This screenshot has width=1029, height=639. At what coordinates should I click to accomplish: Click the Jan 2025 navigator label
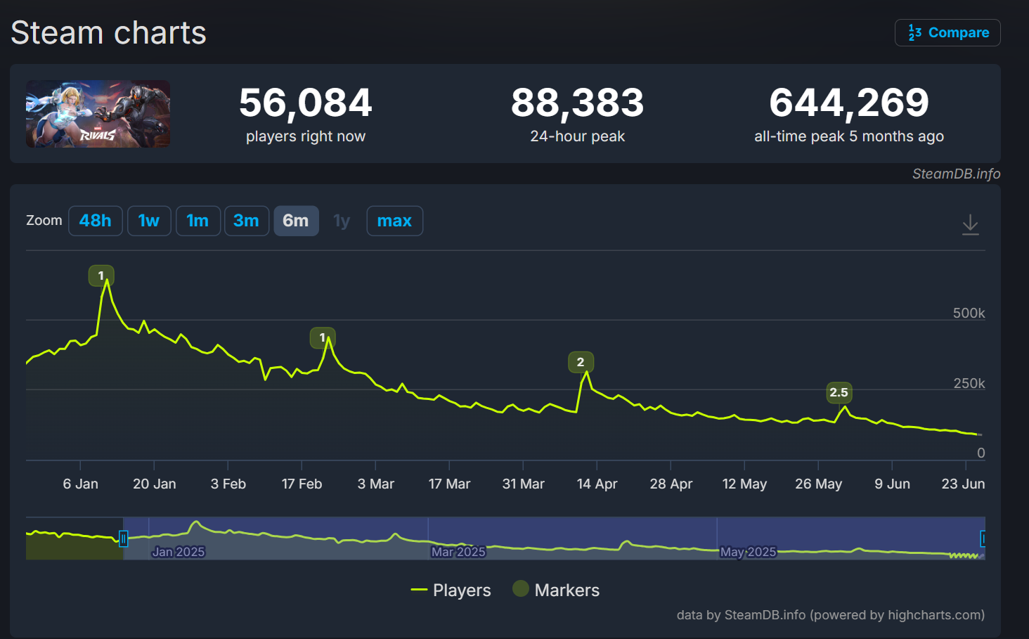tap(179, 552)
